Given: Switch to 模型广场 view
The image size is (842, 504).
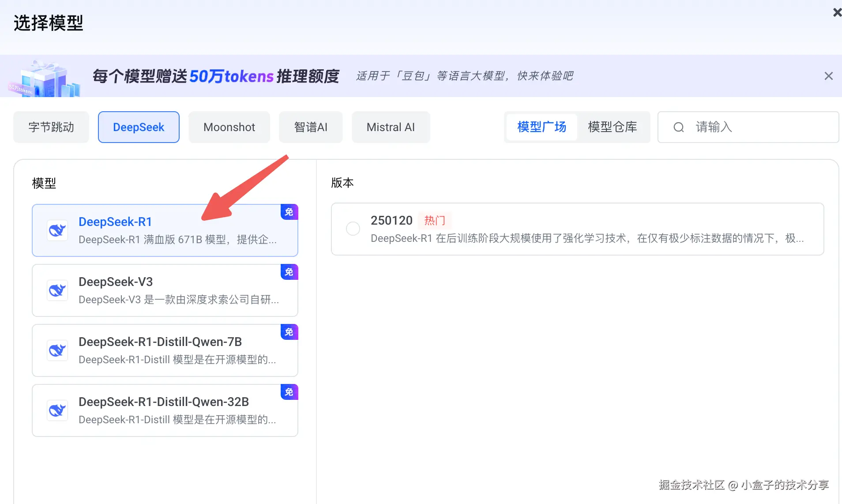Looking at the screenshot, I should point(541,127).
